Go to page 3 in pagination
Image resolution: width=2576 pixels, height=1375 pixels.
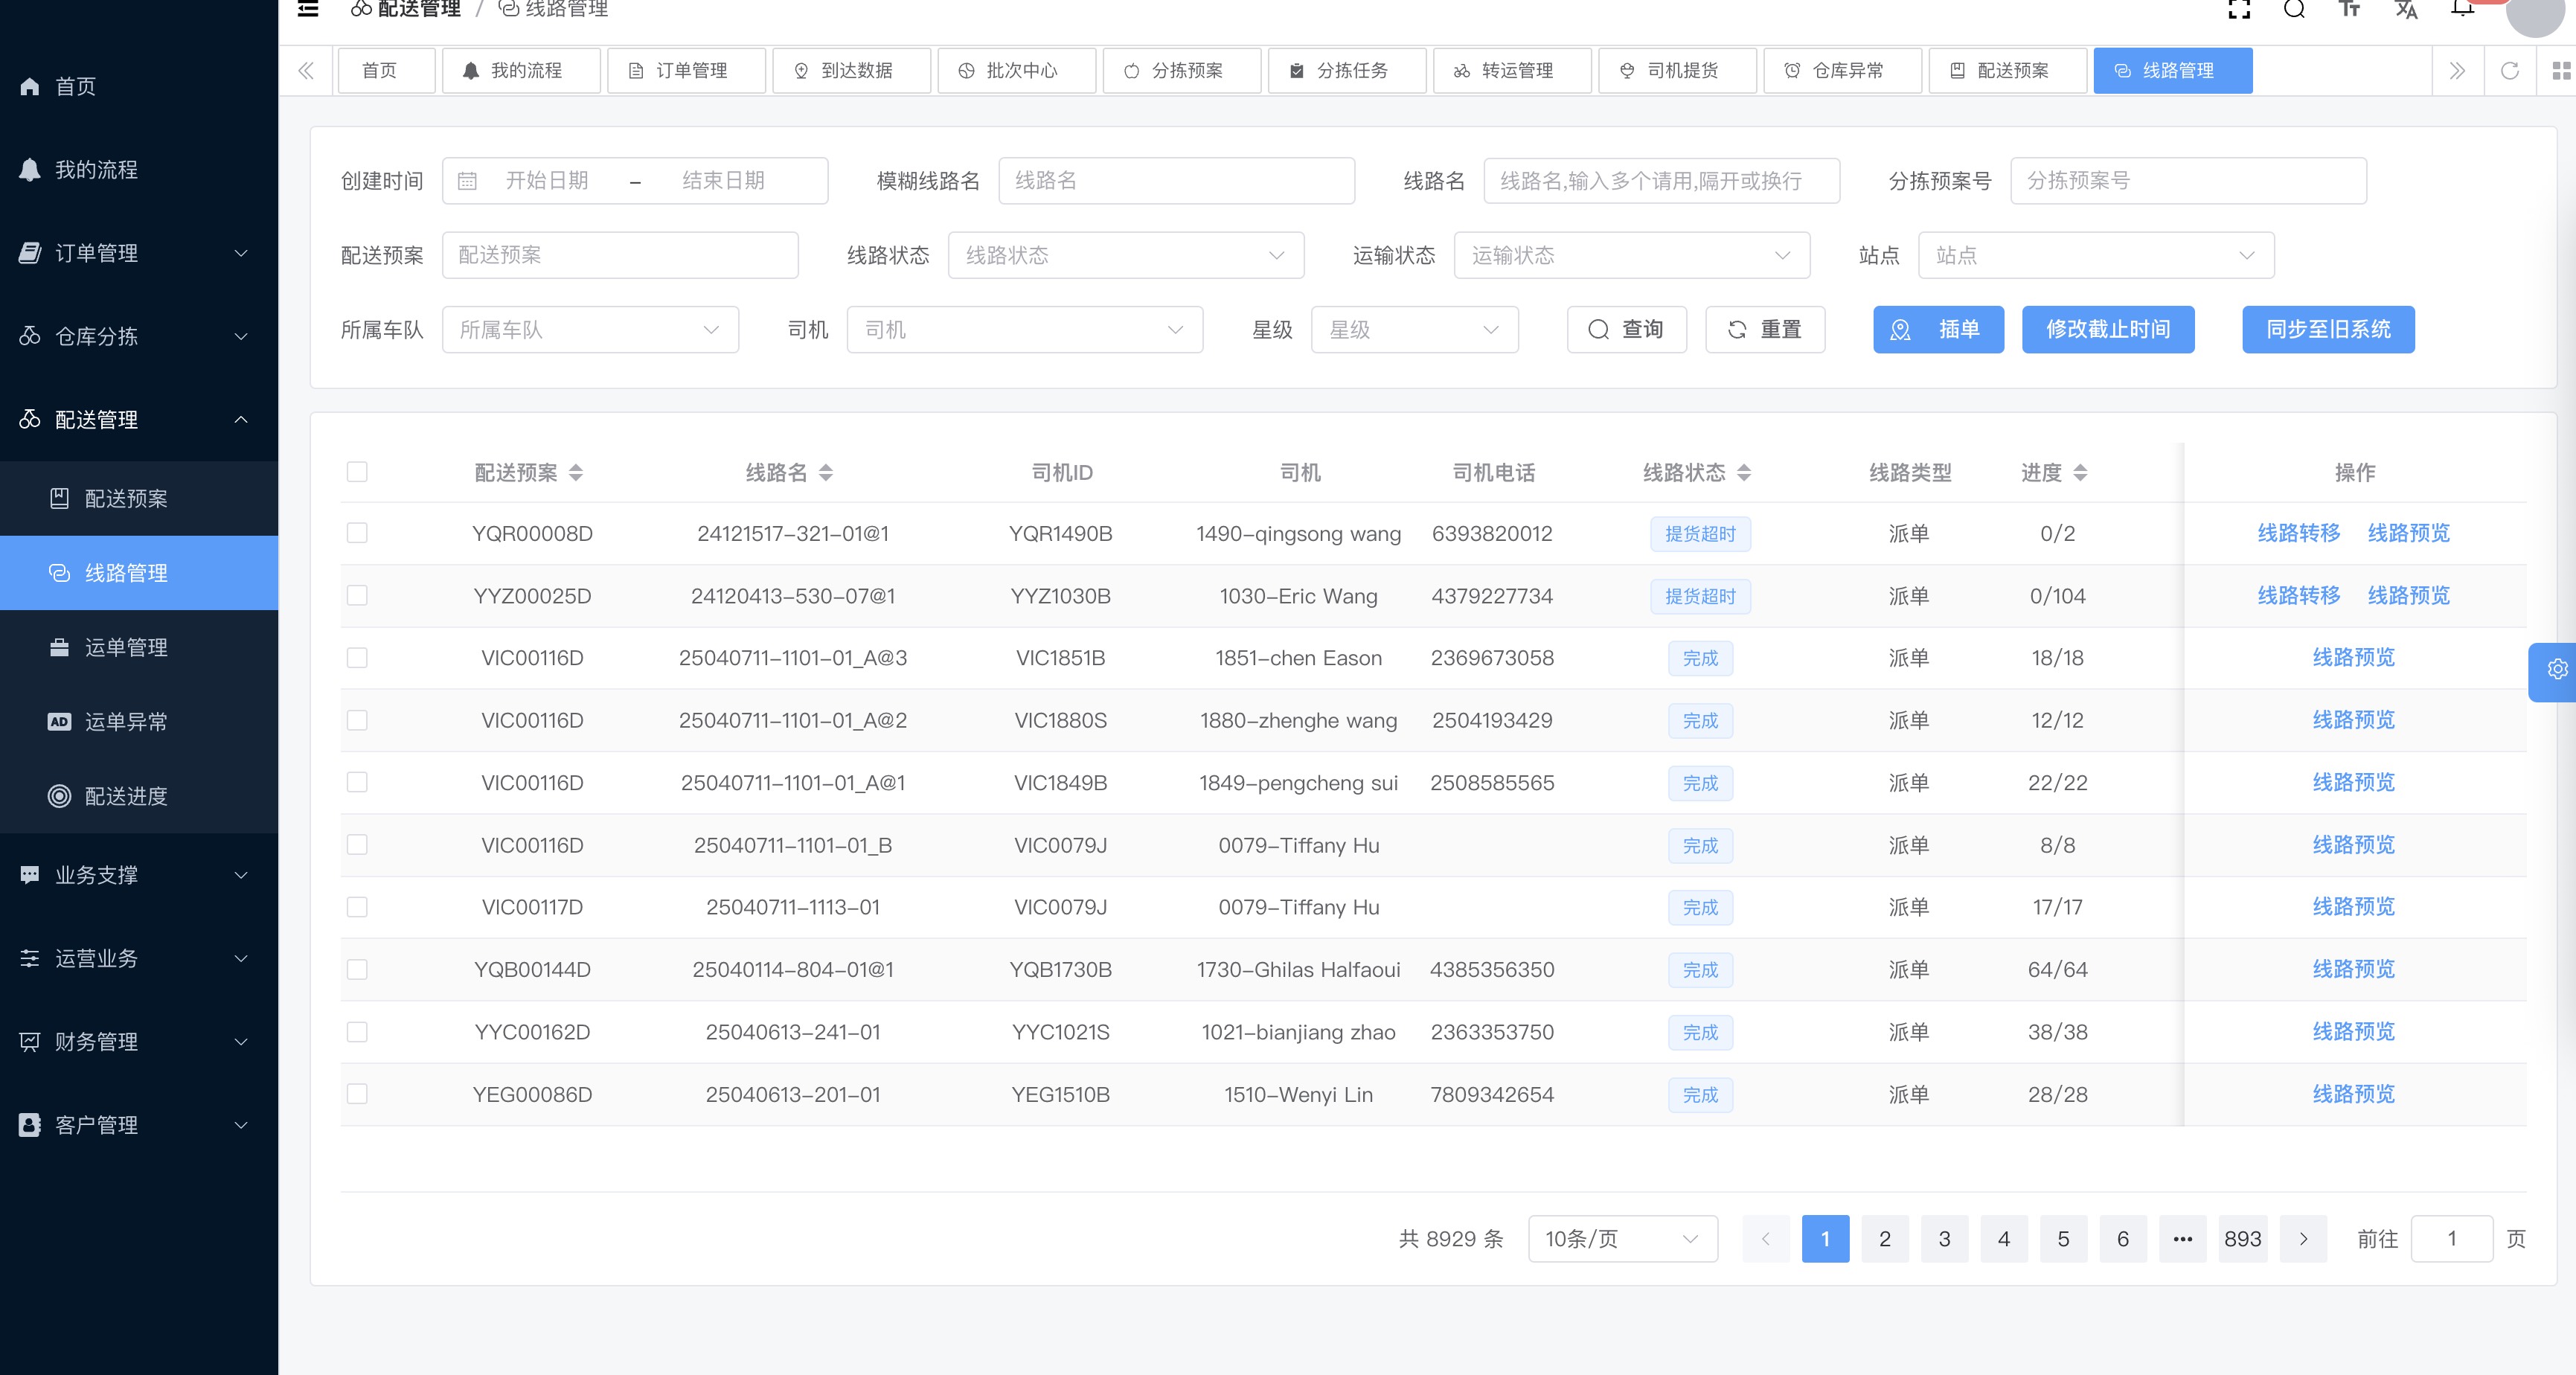(x=1944, y=1239)
